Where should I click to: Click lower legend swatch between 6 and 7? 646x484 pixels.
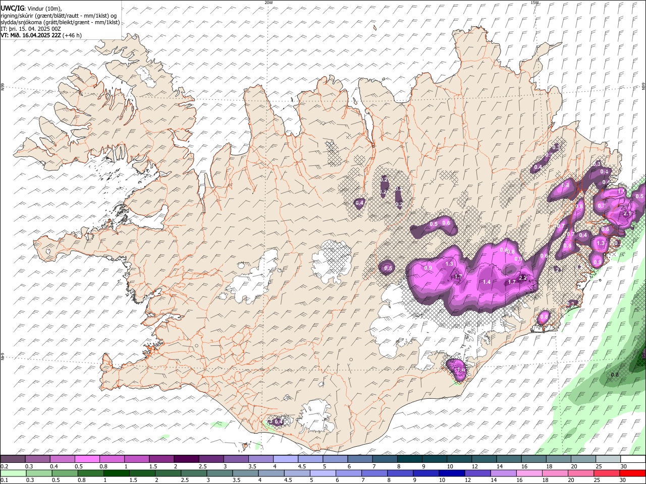pos(348,473)
